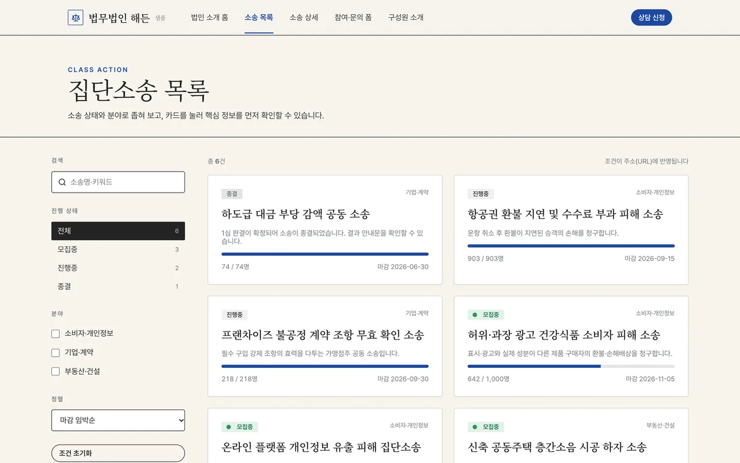
Task: Click the 종결 badge on 하도급 card
Action: [x=232, y=194]
